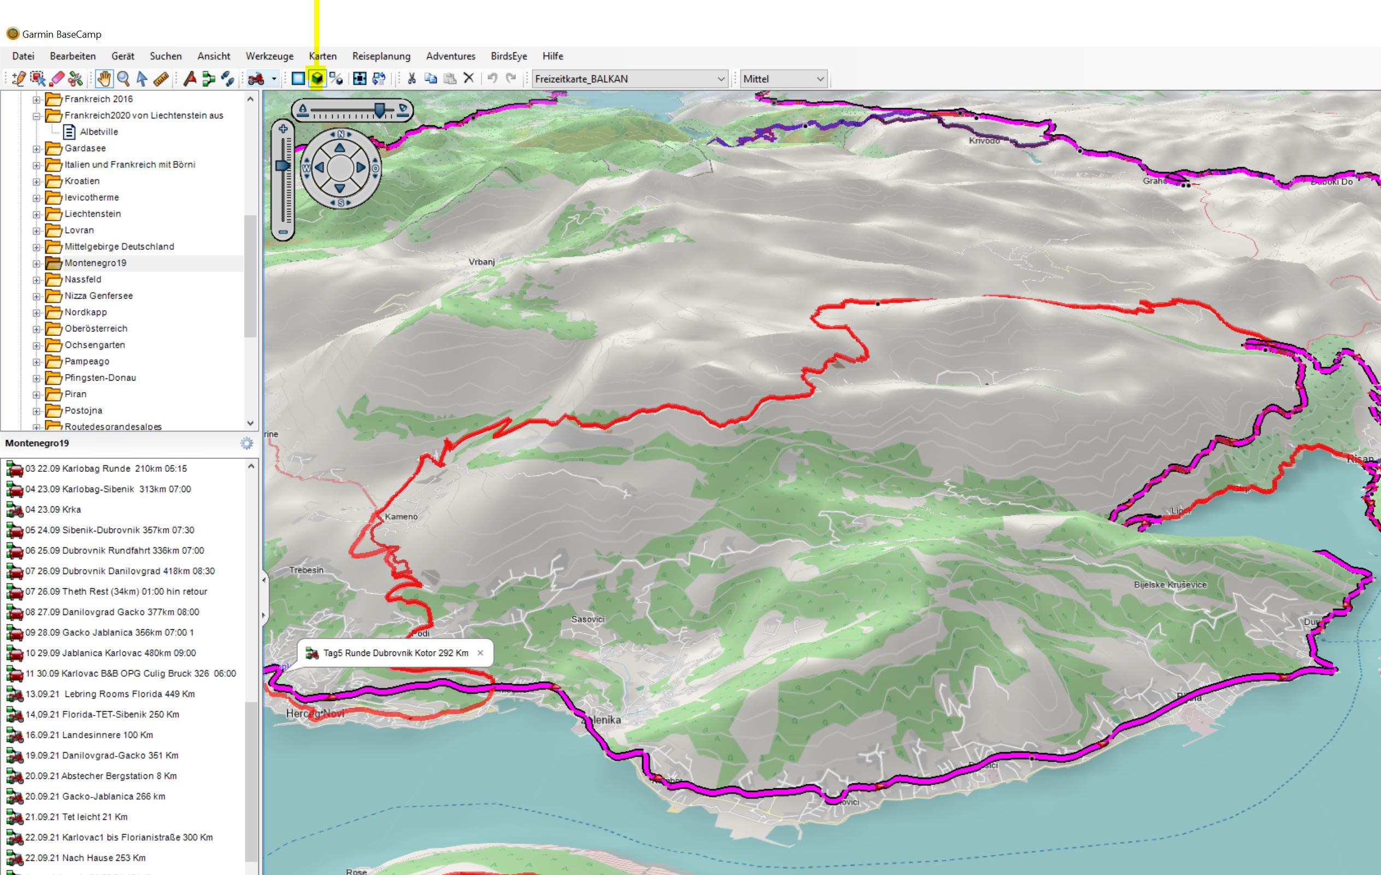Switch to the 2D map view
The height and width of the screenshot is (875, 1381).
(x=298, y=79)
